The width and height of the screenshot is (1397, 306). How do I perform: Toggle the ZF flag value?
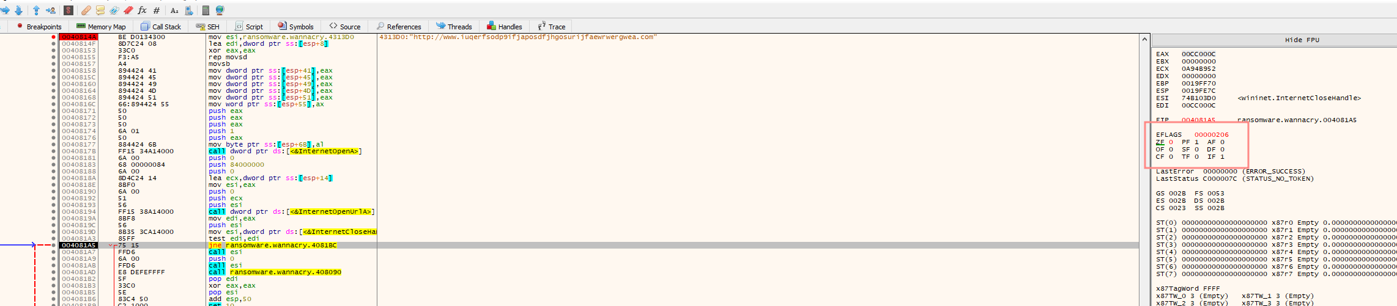click(1171, 142)
